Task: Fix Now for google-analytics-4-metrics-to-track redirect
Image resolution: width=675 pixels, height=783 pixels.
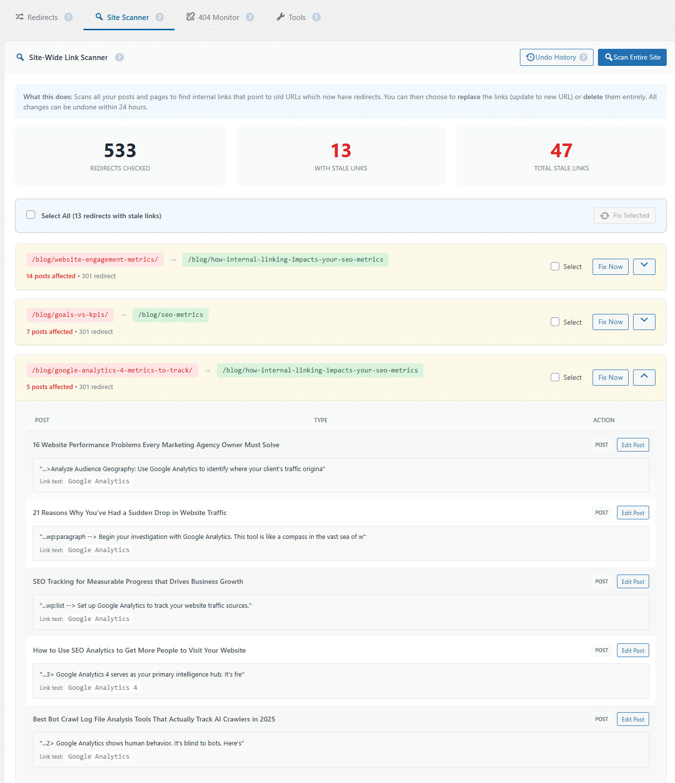Action: click(611, 377)
